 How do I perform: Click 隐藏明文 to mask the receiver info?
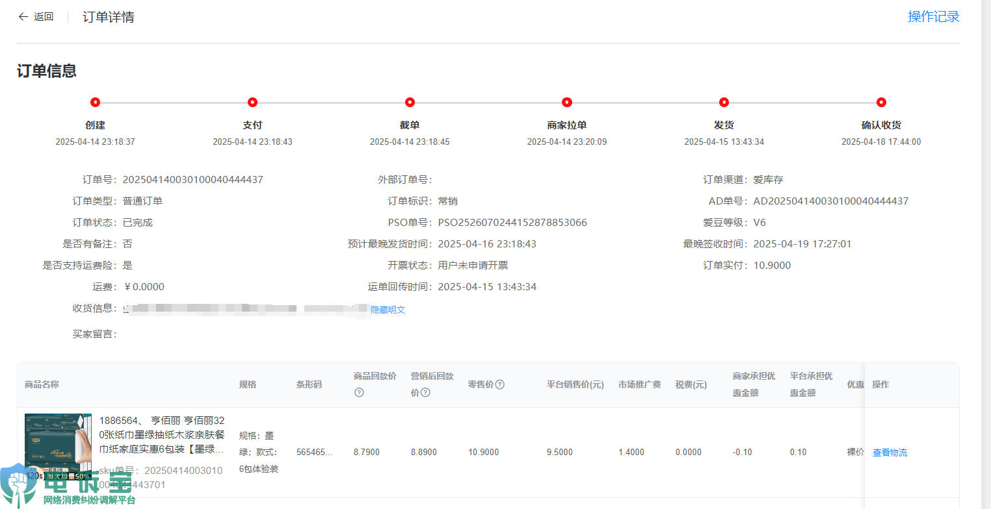(388, 310)
